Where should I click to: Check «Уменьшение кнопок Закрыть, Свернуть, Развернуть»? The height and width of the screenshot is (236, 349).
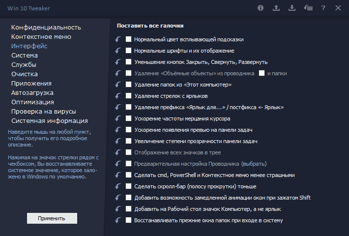point(129,62)
